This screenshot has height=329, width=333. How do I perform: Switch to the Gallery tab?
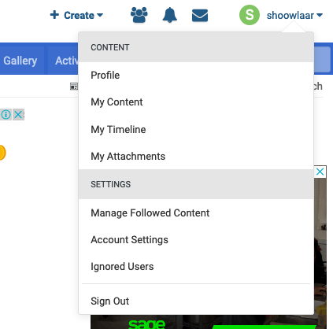click(20, 61)
